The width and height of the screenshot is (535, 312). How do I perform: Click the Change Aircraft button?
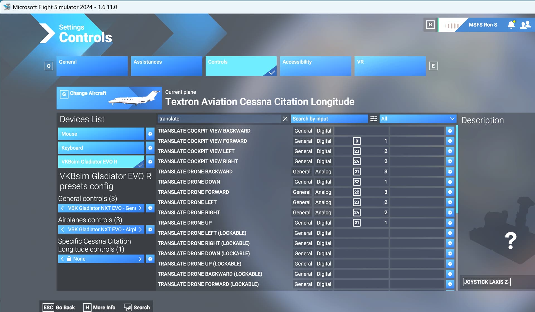pyautogui.click(x=109, y=98)
